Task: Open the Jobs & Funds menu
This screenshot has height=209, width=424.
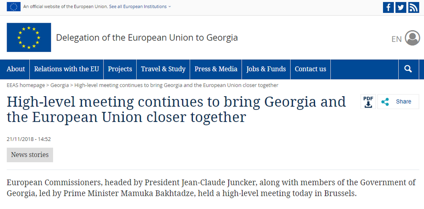Action: tap(266, 69)
